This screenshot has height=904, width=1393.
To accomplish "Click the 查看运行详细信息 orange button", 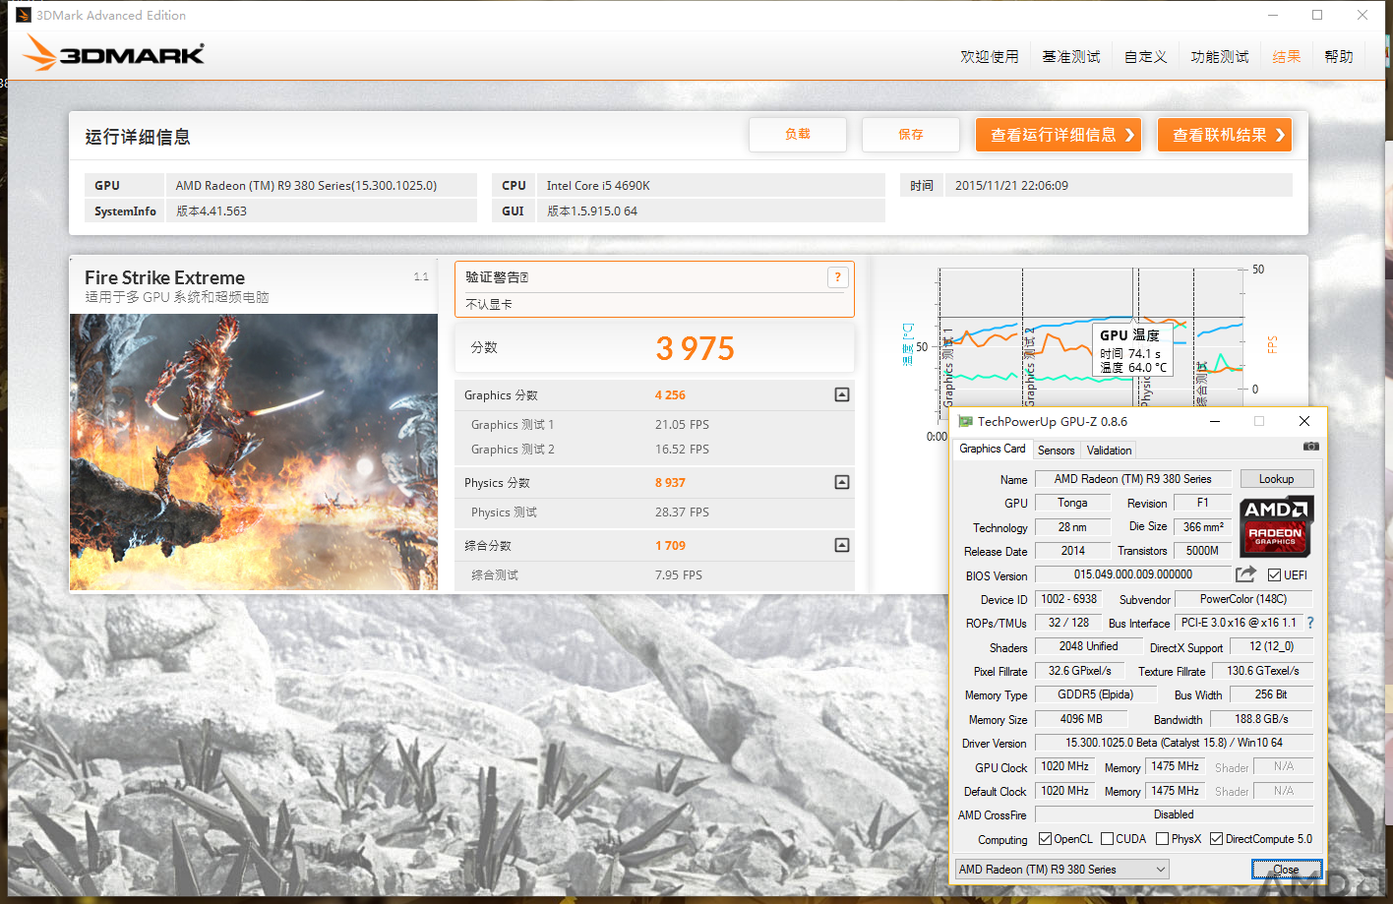I will pos(1059,135).
